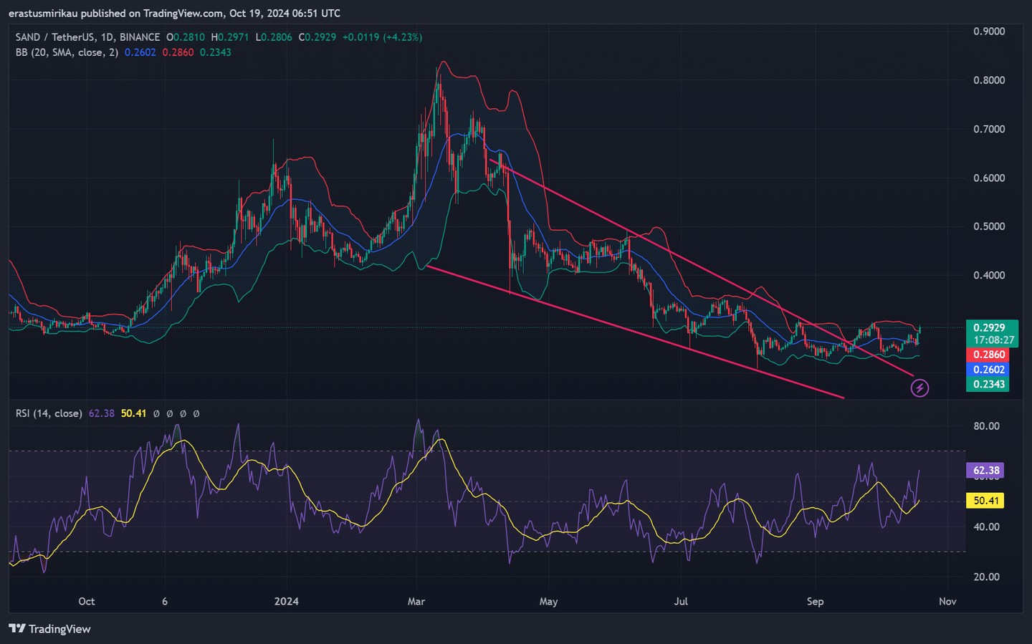
Task: Click the countdown timer 17:08:27 on the price axis
Action: (995, 339)
